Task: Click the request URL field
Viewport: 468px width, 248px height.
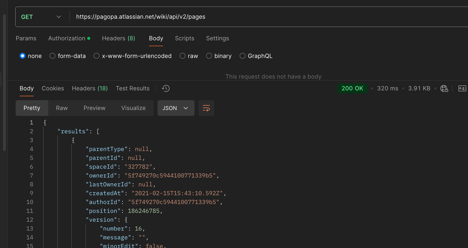Action: pyautogui.click(x=269, y=17)
